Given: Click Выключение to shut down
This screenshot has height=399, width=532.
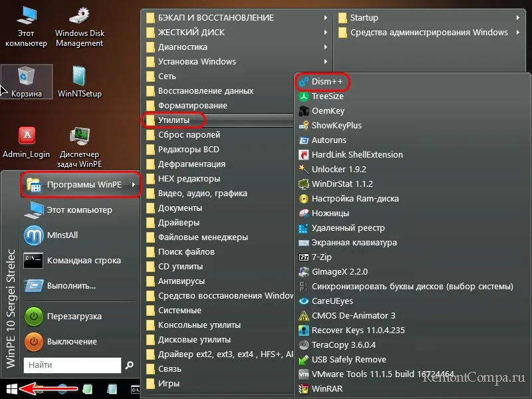Looking at the screenshot, I should [80, 341].
